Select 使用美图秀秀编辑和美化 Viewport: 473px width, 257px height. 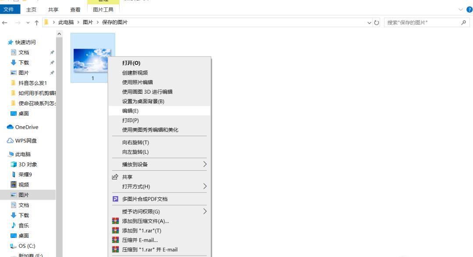159,130
